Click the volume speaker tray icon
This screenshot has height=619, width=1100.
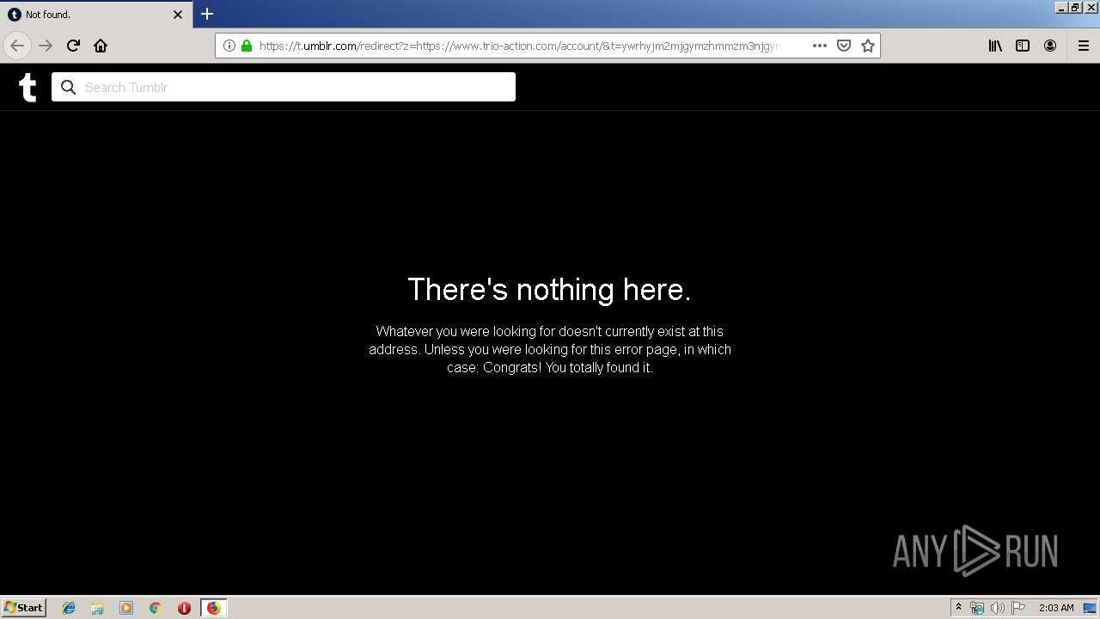(x=998, y=608)
